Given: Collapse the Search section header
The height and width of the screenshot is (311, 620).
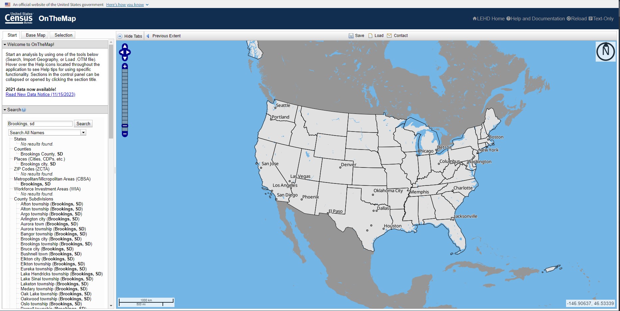Looking at the screenshot, I should pos(5,110).
